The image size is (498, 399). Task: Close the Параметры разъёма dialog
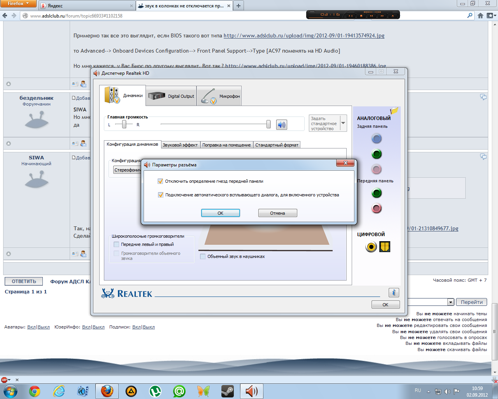pos(345,163)
